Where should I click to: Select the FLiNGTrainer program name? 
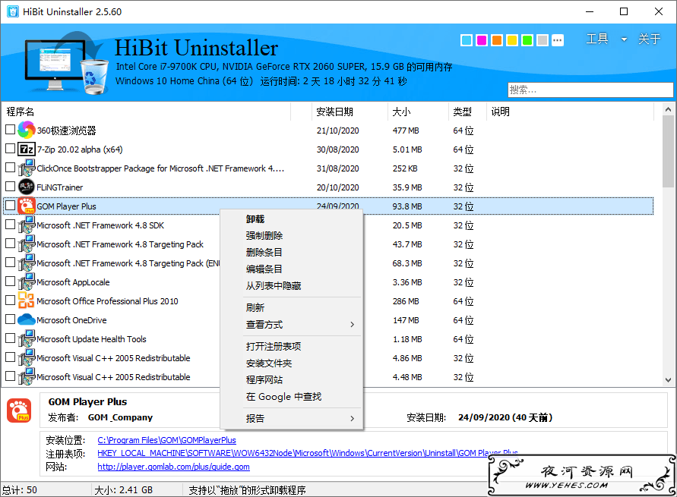click(59, 187)
